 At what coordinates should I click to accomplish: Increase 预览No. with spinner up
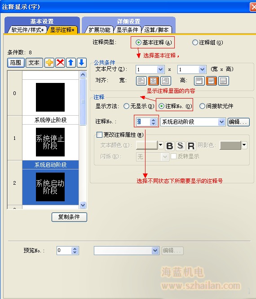75,249
